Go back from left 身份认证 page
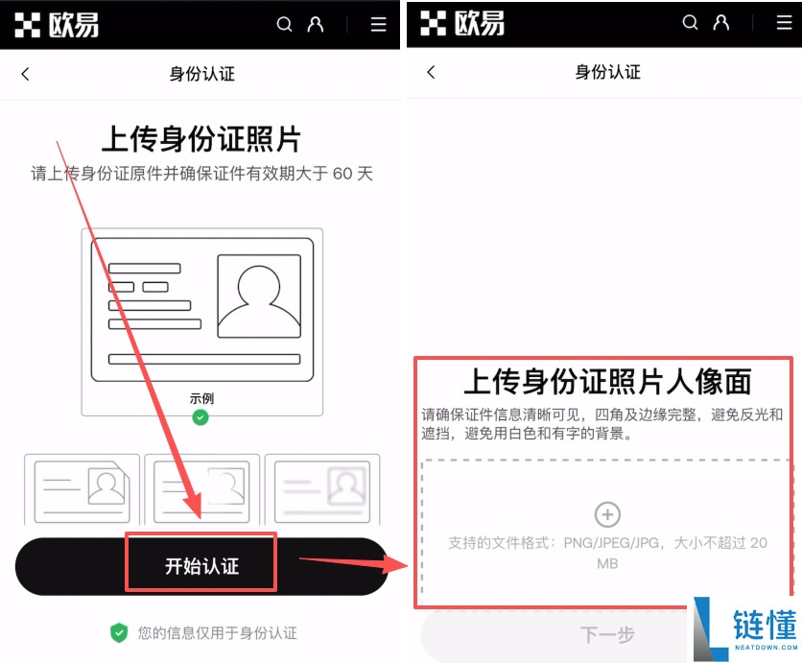802x663 pixels. (25, 74)
